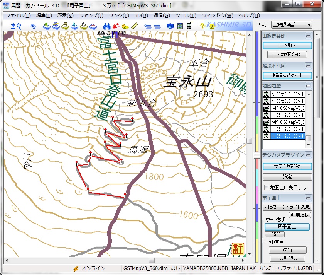
Task: Click the 山旅地図(旧) button
Action: click(x=287, y=55)
